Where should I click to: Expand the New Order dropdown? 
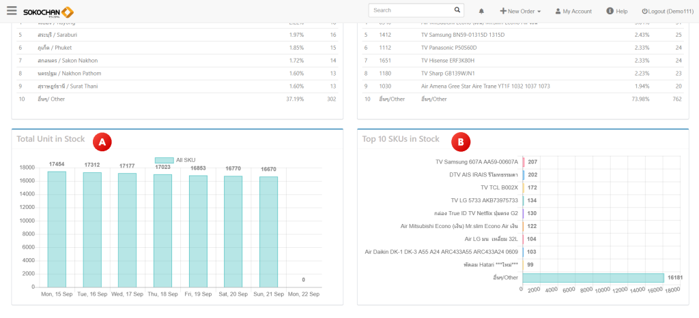click(520, 12)
